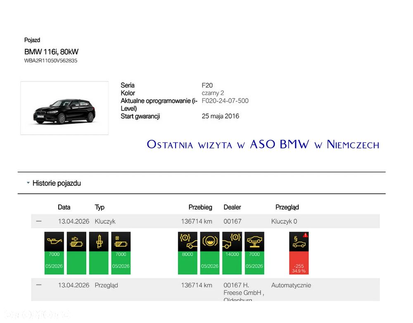Click the Pojazd label

coord(32,40)
